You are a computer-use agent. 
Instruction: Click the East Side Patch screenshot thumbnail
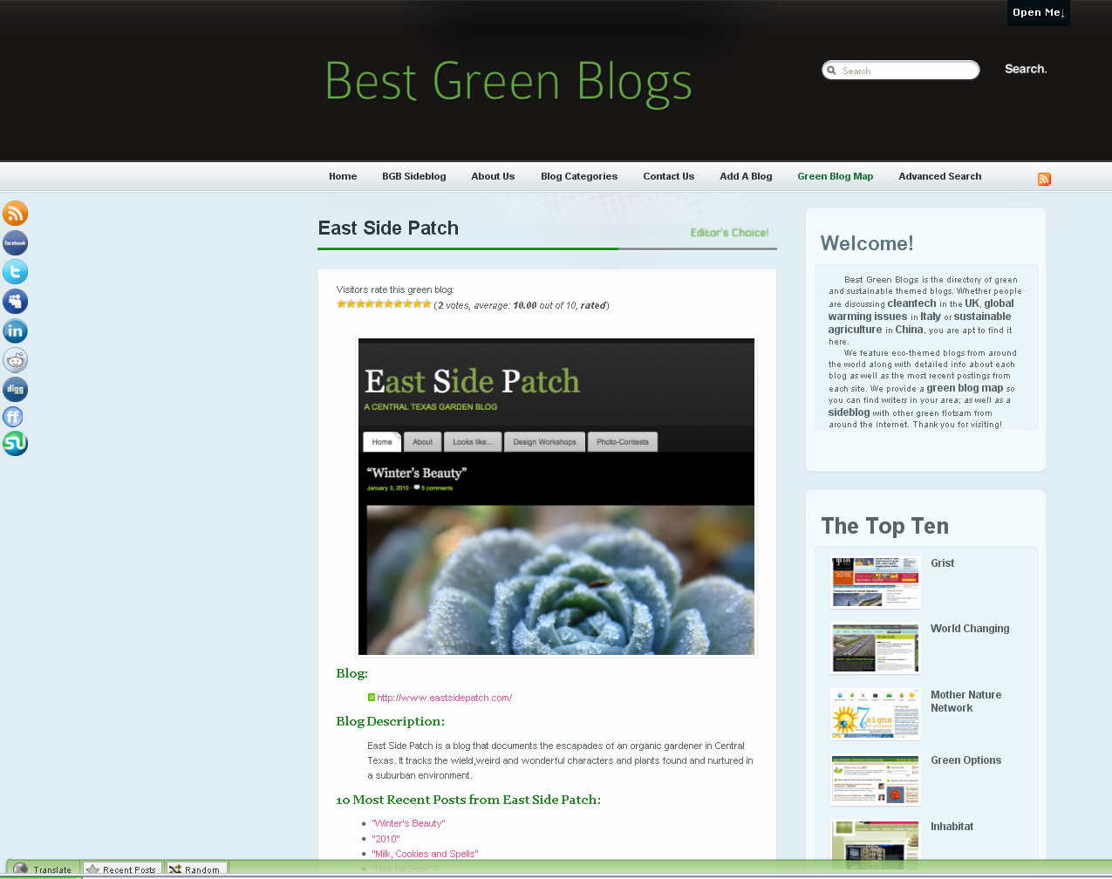[x=556, y=496]
